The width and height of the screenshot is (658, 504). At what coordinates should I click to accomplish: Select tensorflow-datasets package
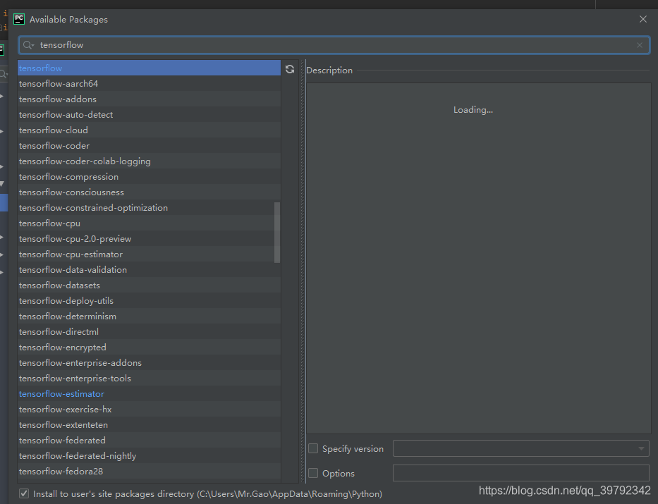(149, 285)
